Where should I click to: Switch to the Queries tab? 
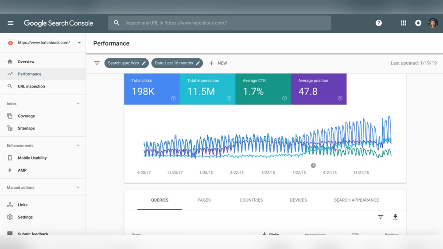(159, 200)
